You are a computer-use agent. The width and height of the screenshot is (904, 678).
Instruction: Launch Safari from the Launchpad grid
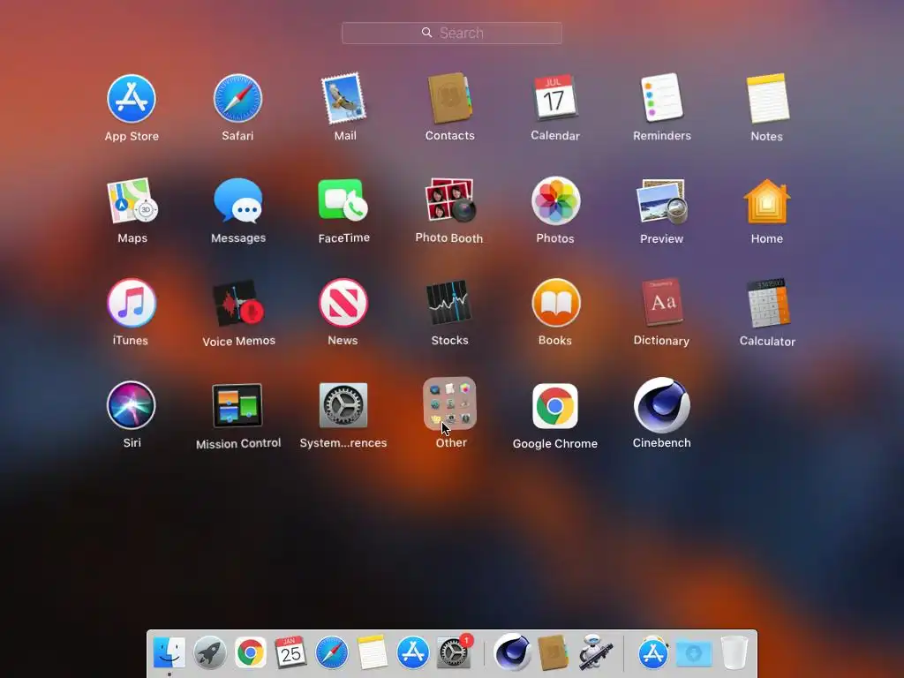[x=237, y=99]
